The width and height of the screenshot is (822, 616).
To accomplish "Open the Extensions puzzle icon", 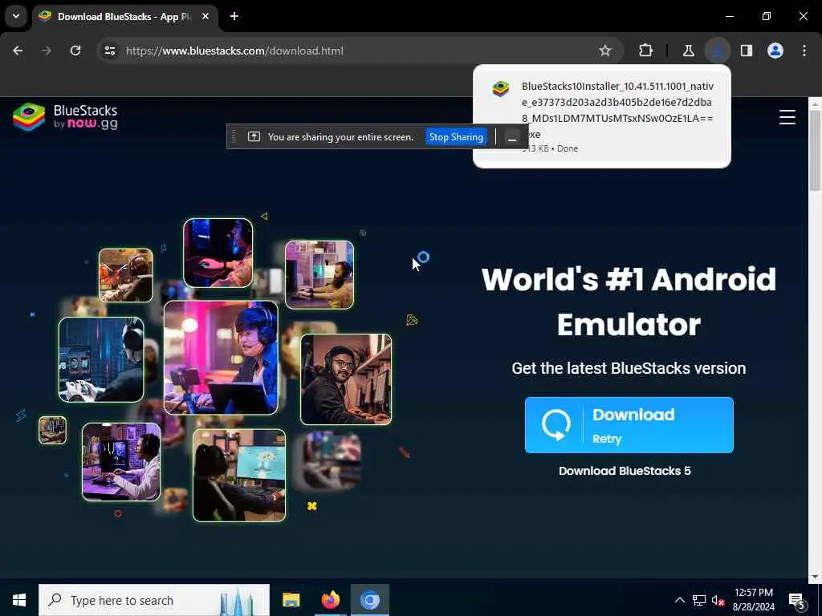I will click(x=646, y=51).
